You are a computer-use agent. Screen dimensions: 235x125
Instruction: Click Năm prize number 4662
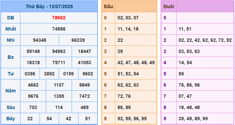coord(33,85)
